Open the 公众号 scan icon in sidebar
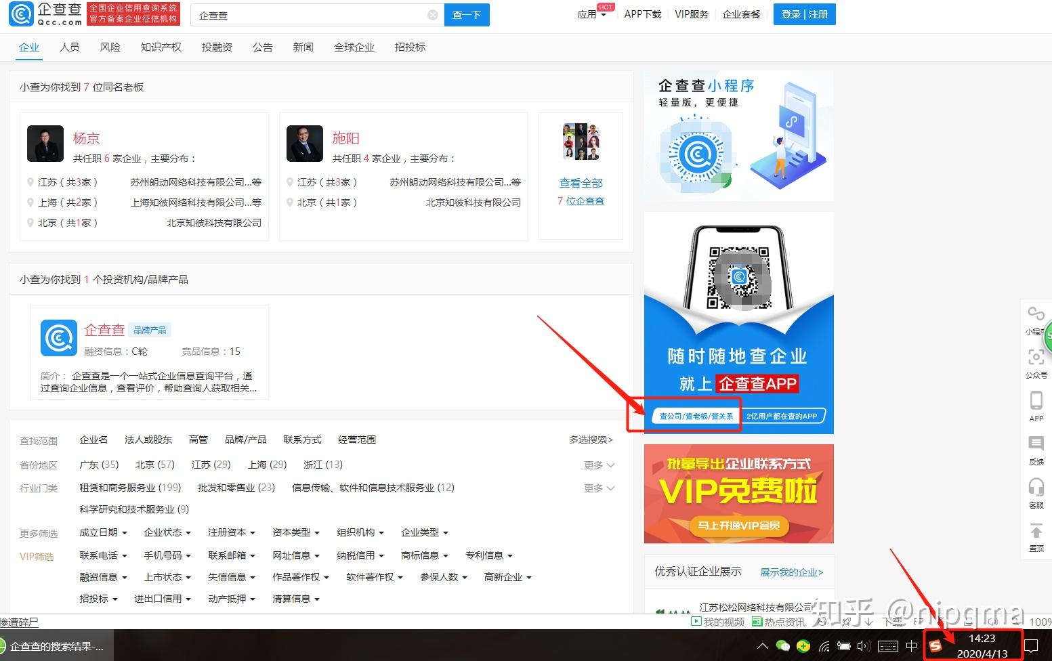This screenshot has height=661, width=1052. click(1036, 357)
